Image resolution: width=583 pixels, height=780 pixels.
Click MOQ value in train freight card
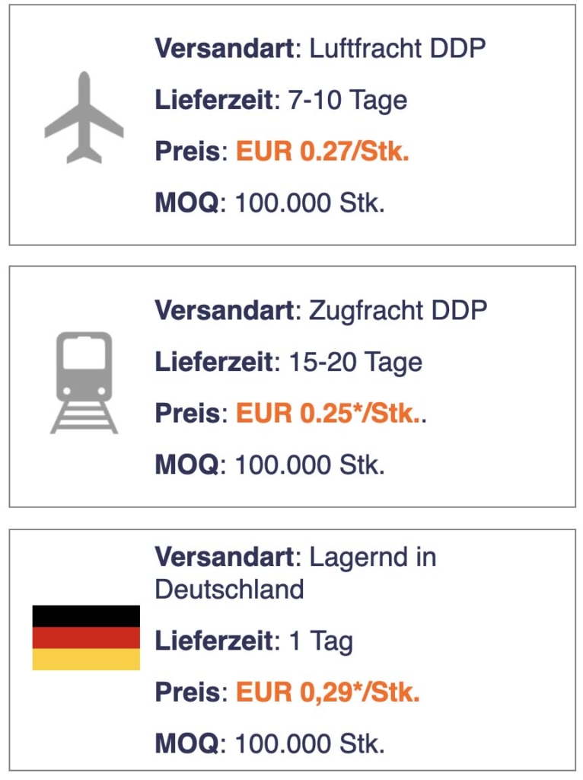pos(310,465)
